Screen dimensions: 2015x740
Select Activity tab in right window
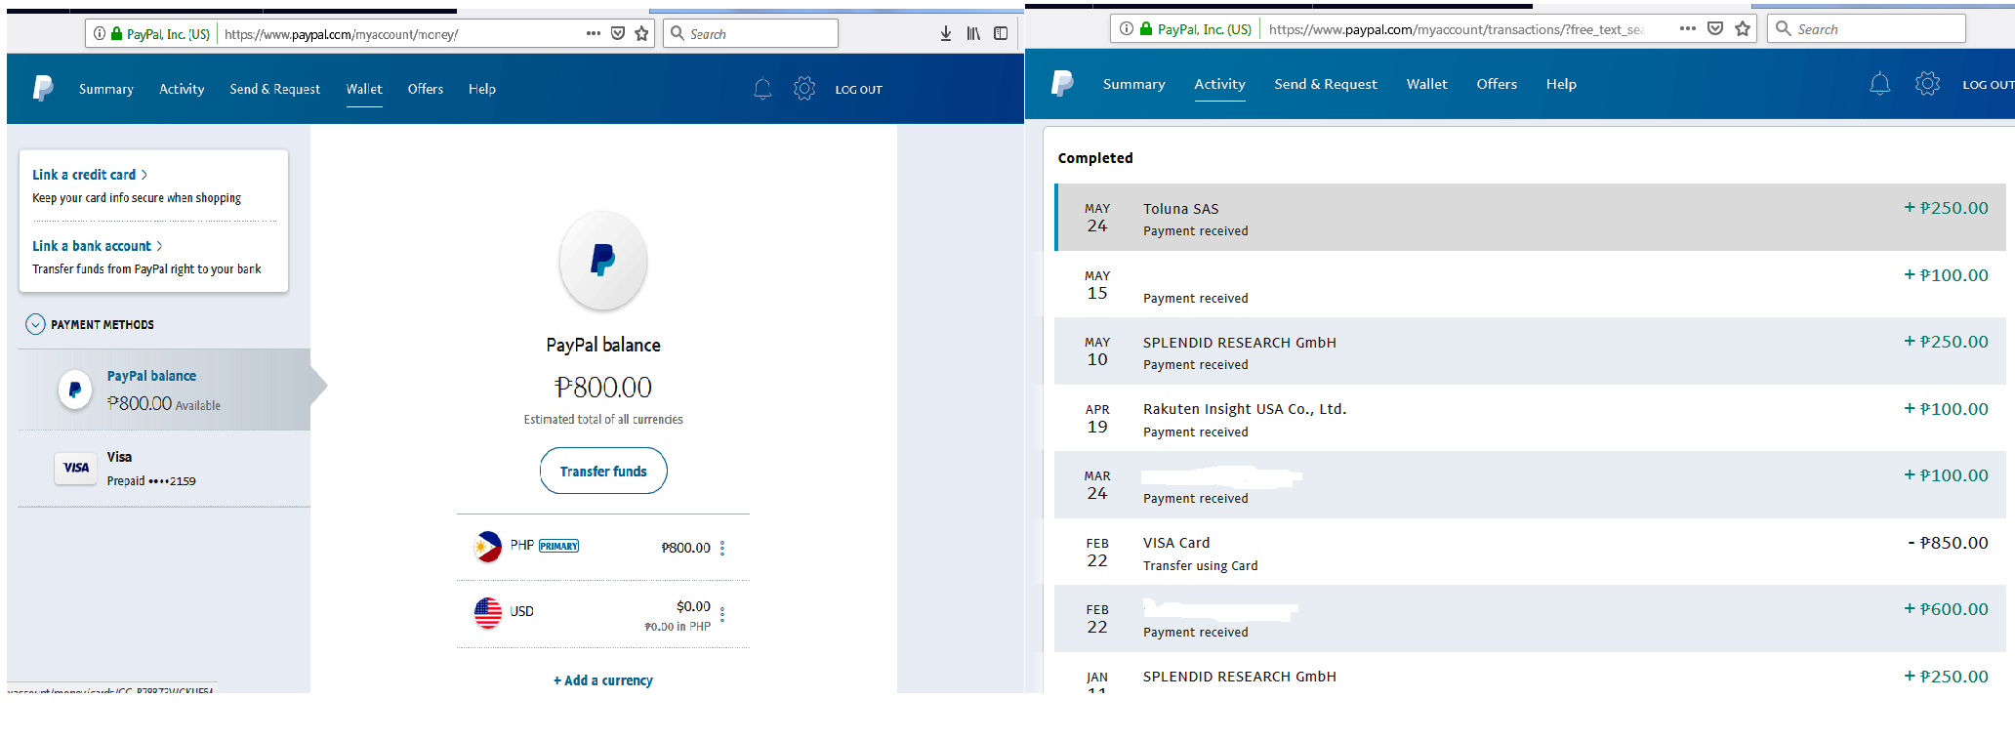click(1220, 84)
